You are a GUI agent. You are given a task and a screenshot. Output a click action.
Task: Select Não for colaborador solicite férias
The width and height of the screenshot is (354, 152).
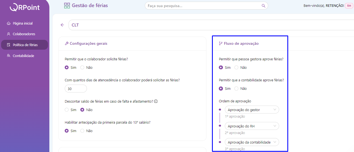82,67
